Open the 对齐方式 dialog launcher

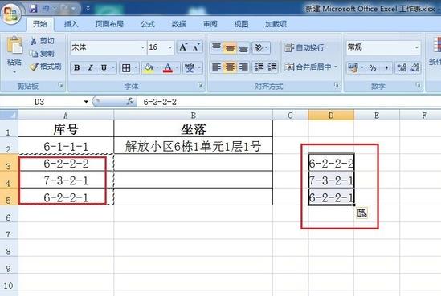click(x=336, y=85)
